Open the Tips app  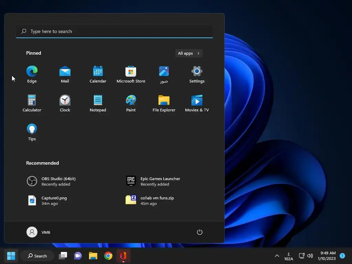point(32,132)
